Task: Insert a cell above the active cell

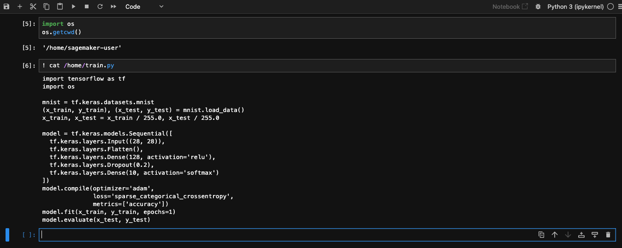Action: [x=581, y=235]
